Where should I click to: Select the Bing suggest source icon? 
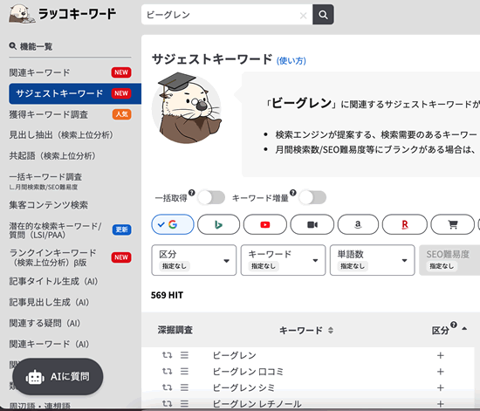[x=218, y=224]
